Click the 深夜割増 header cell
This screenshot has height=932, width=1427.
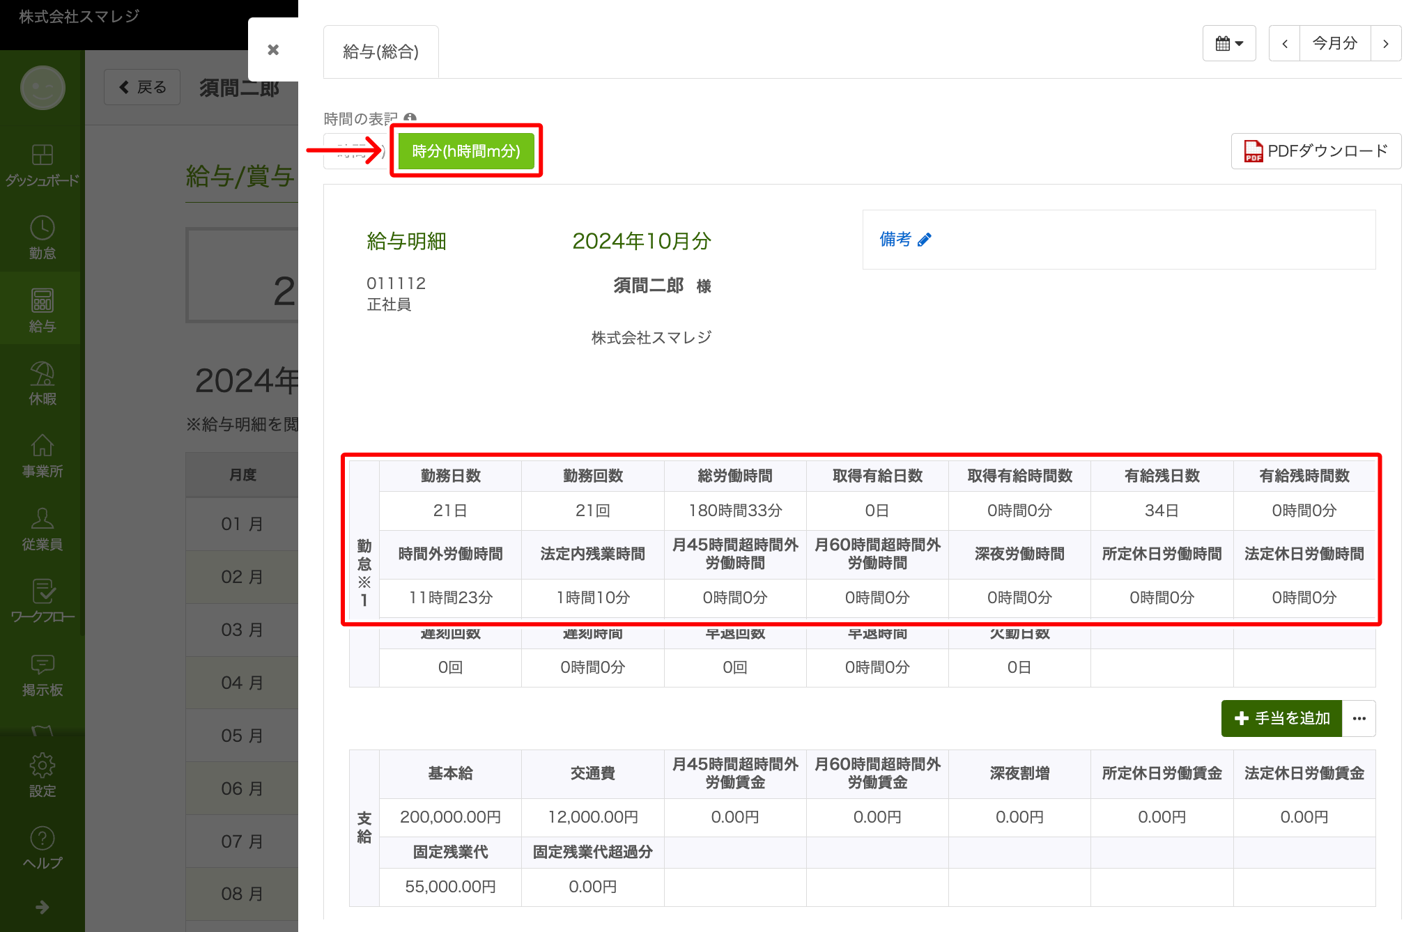click(x=1019, y=773)
